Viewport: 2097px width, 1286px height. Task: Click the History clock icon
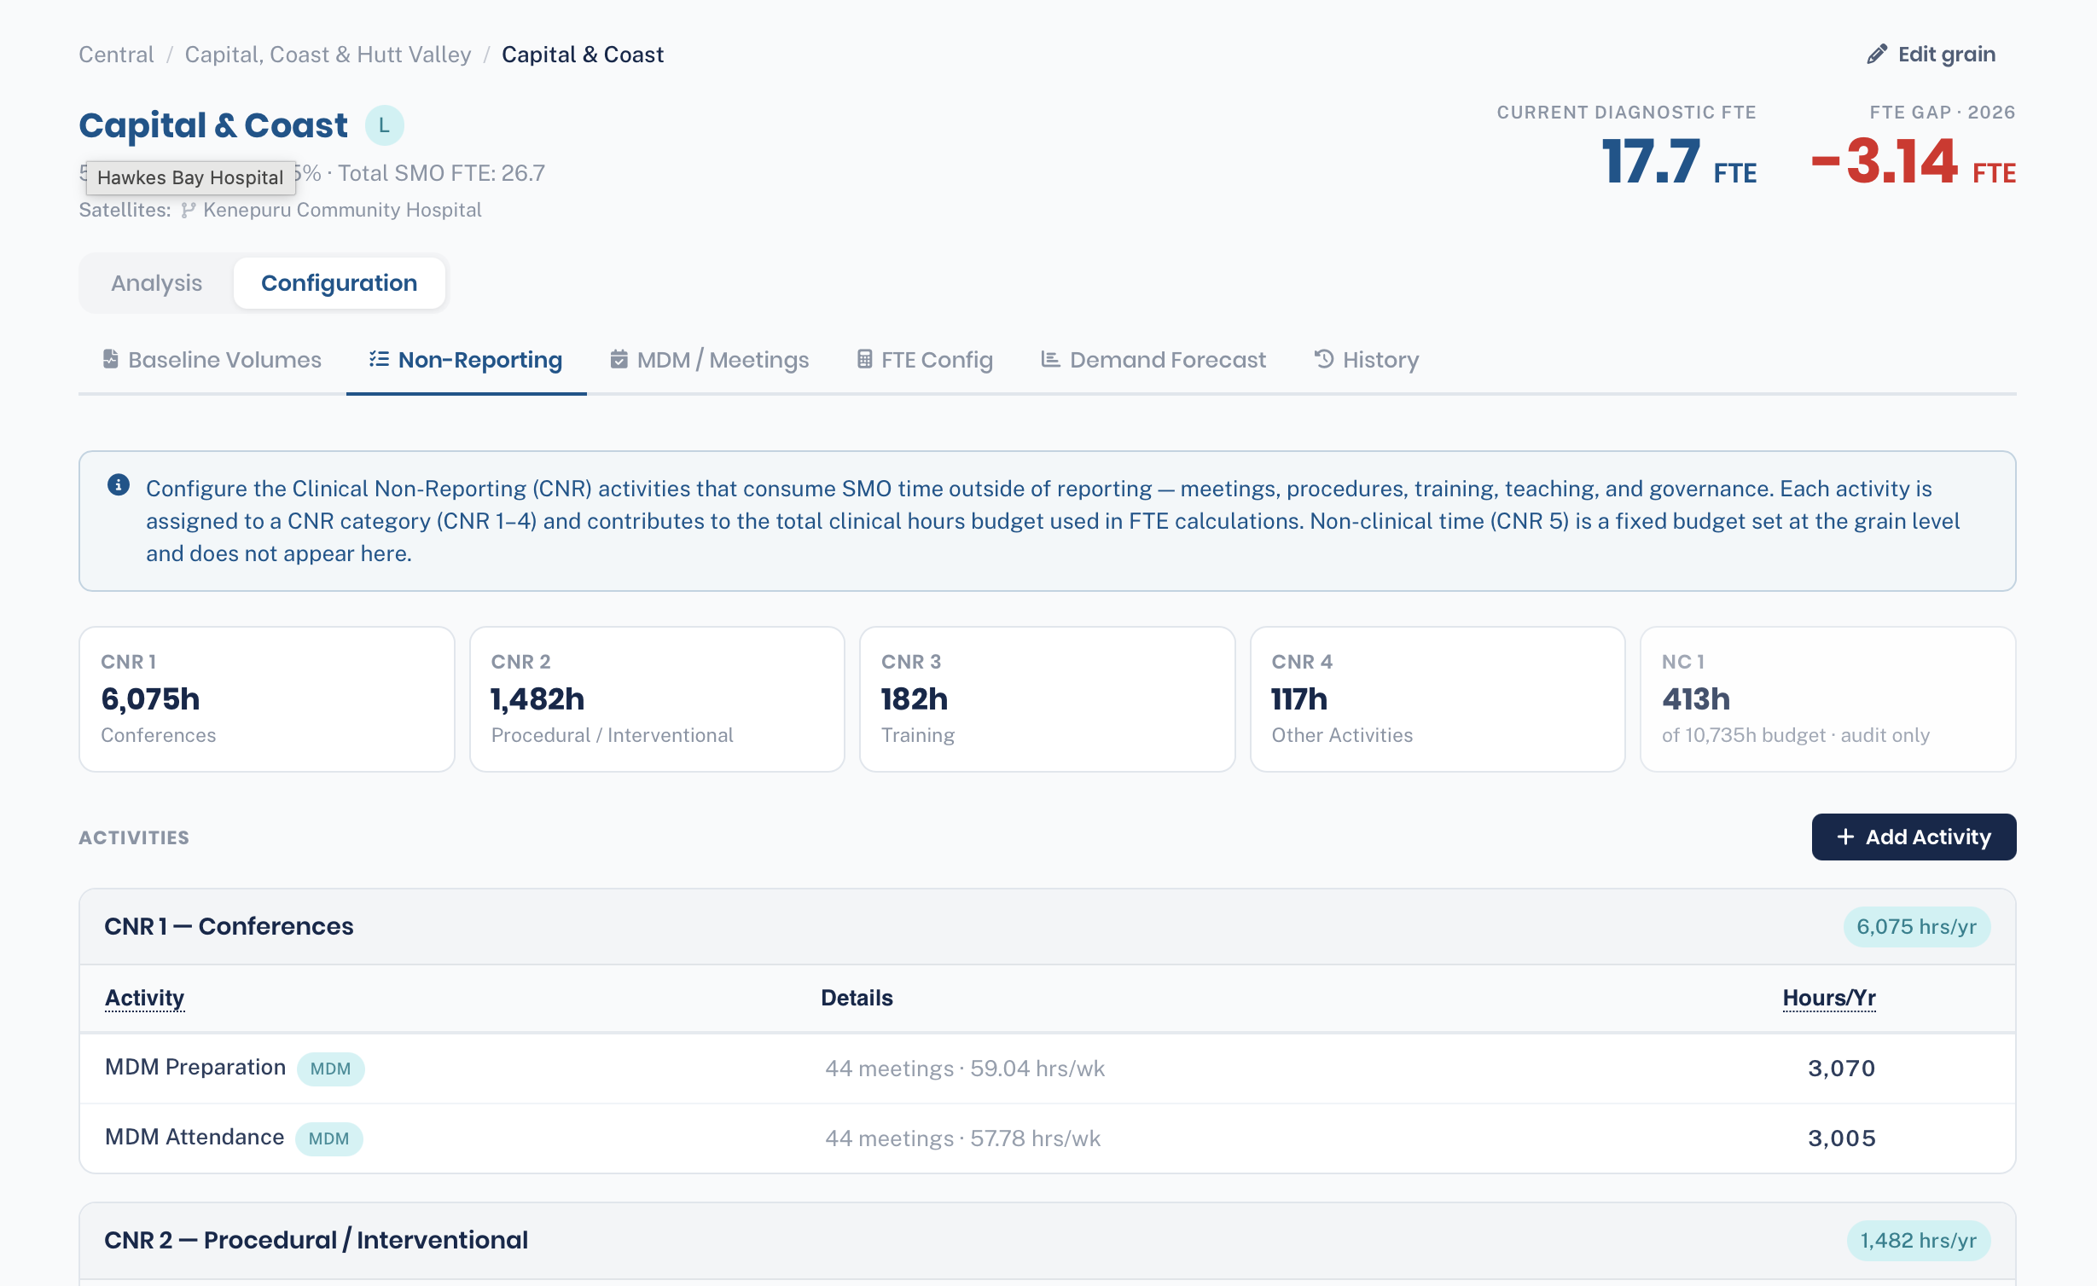[x=1324, y=359]
